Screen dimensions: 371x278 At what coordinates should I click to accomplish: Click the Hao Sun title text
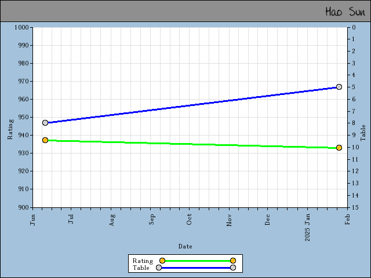[345, 12]
